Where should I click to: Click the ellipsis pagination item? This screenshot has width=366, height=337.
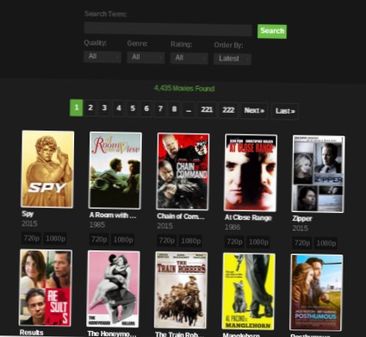[x=189, y=109]
